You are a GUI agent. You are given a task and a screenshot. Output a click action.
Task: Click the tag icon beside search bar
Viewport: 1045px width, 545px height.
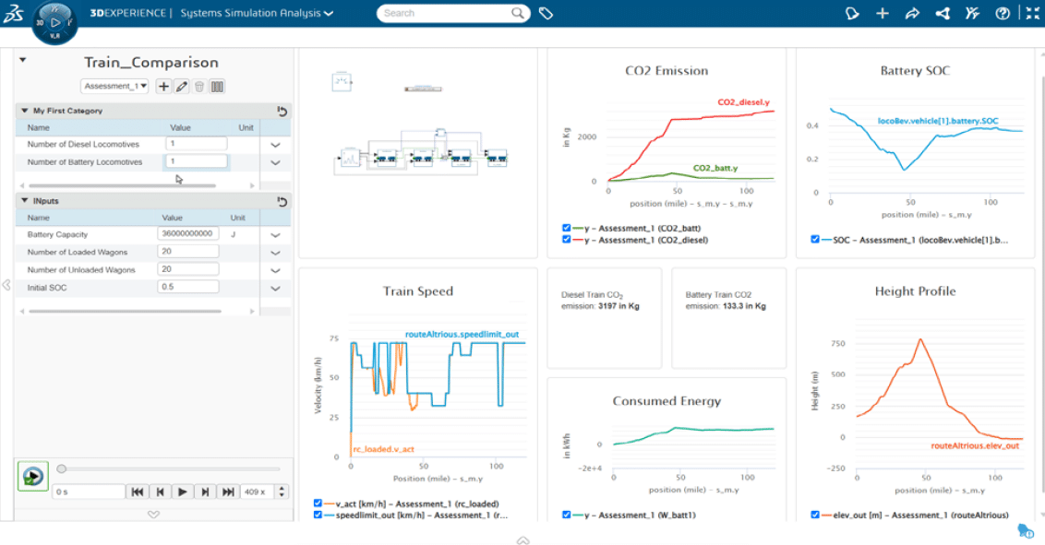click(x=546, y=13)
